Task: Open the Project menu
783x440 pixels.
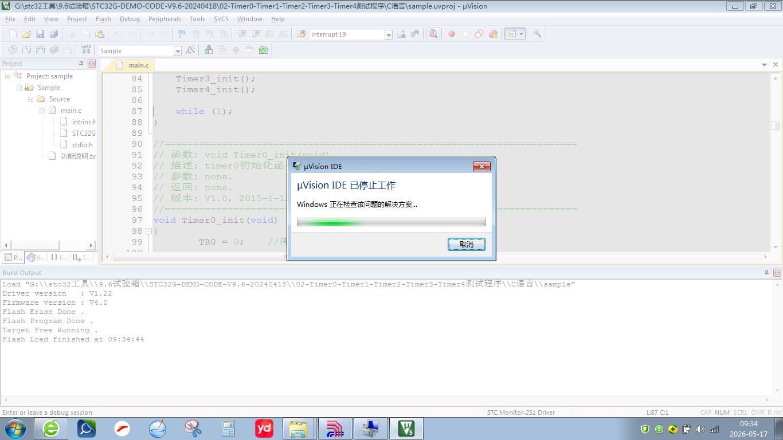Action: point(77,19)
